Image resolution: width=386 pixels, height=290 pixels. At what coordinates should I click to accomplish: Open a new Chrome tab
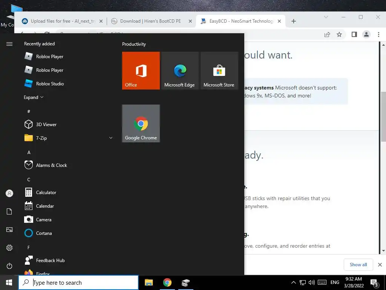(293, 21)
